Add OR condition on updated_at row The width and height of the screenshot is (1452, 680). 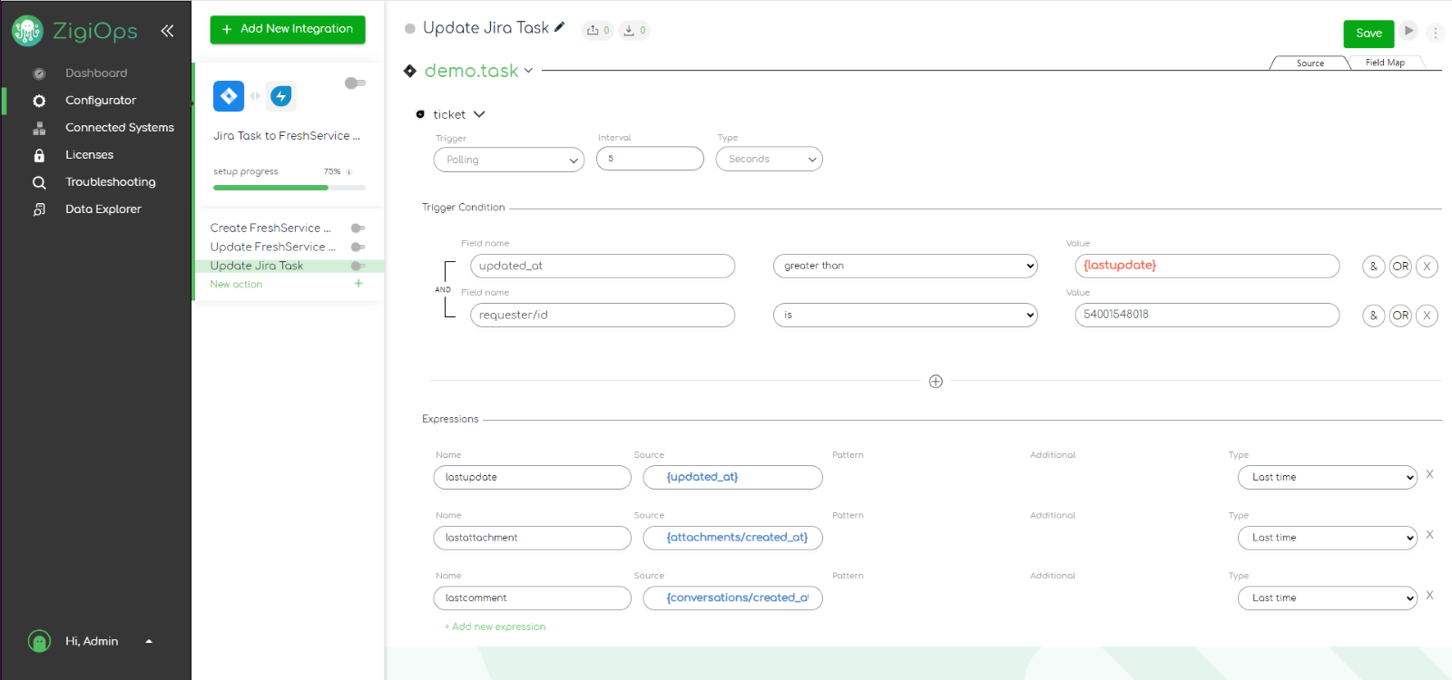pos(1401,267)
